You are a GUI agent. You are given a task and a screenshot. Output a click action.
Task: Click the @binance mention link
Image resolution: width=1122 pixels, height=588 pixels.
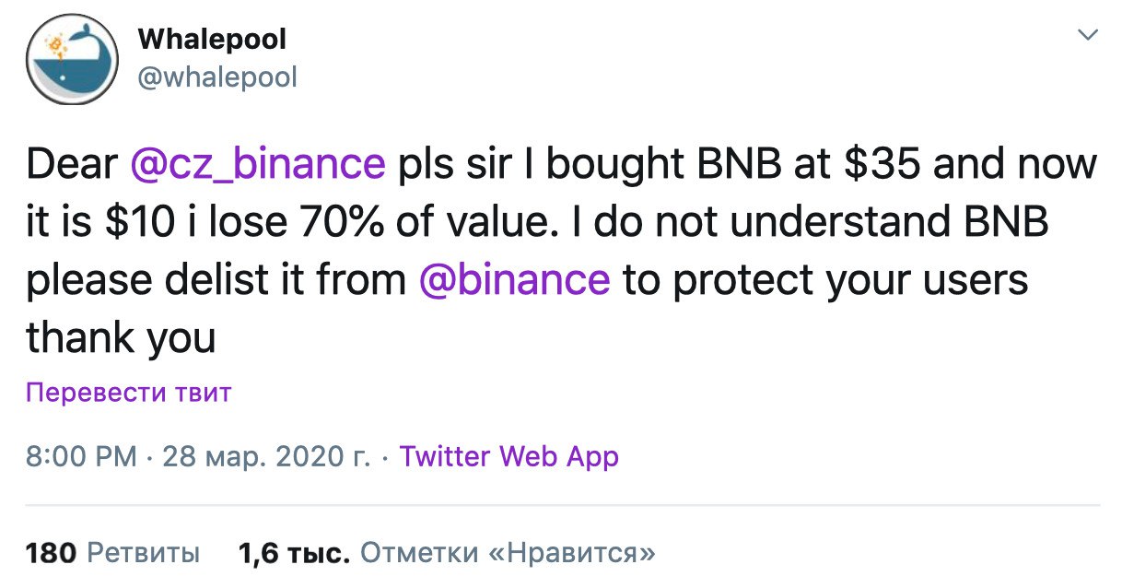(514, 279)
